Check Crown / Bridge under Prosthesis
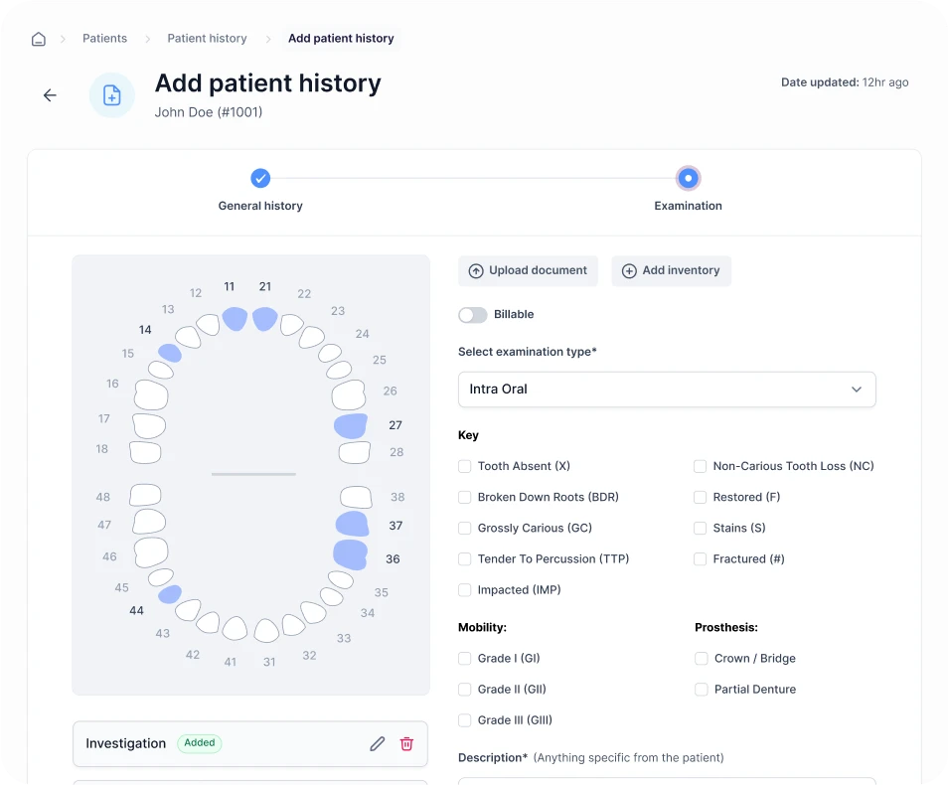948x785 pixels. (702, 659)
